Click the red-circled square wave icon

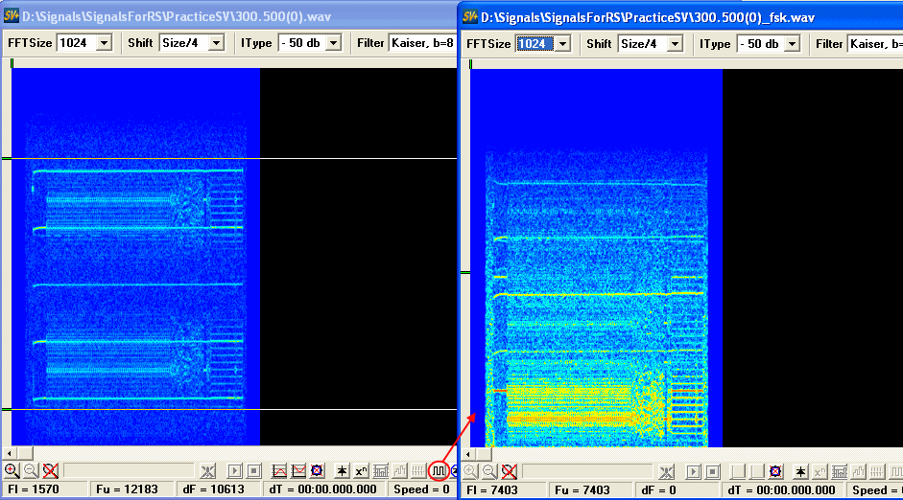[x=439, y=470]
